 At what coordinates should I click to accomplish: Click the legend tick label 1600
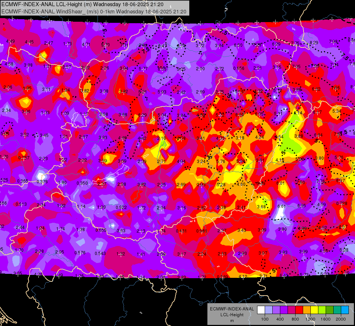coord(326,319)
